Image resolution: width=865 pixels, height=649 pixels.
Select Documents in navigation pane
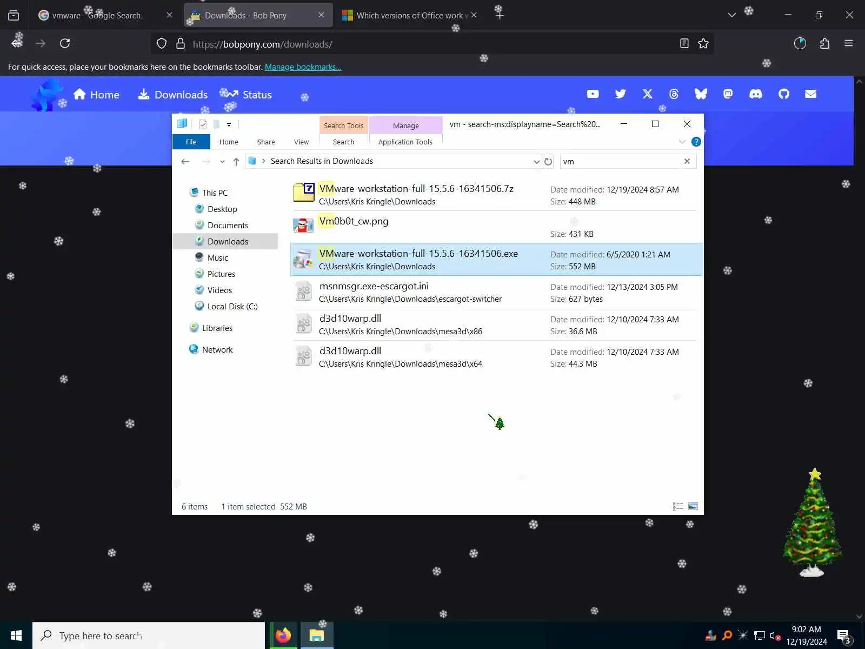[x=228, y=225]
